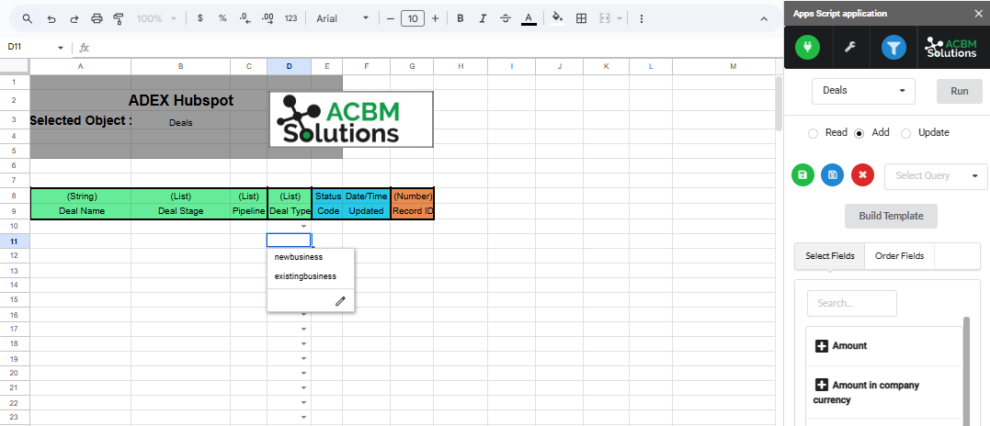The height and width of the screenshot is (426, 990).
Task: Open more number formats (123)
Action: (x=291, y=19)
